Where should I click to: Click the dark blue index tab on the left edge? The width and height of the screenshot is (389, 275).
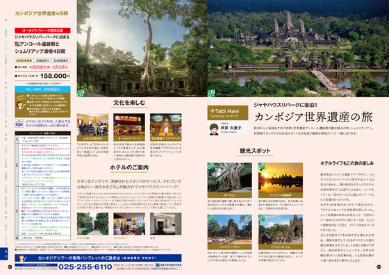click(3, 253)
